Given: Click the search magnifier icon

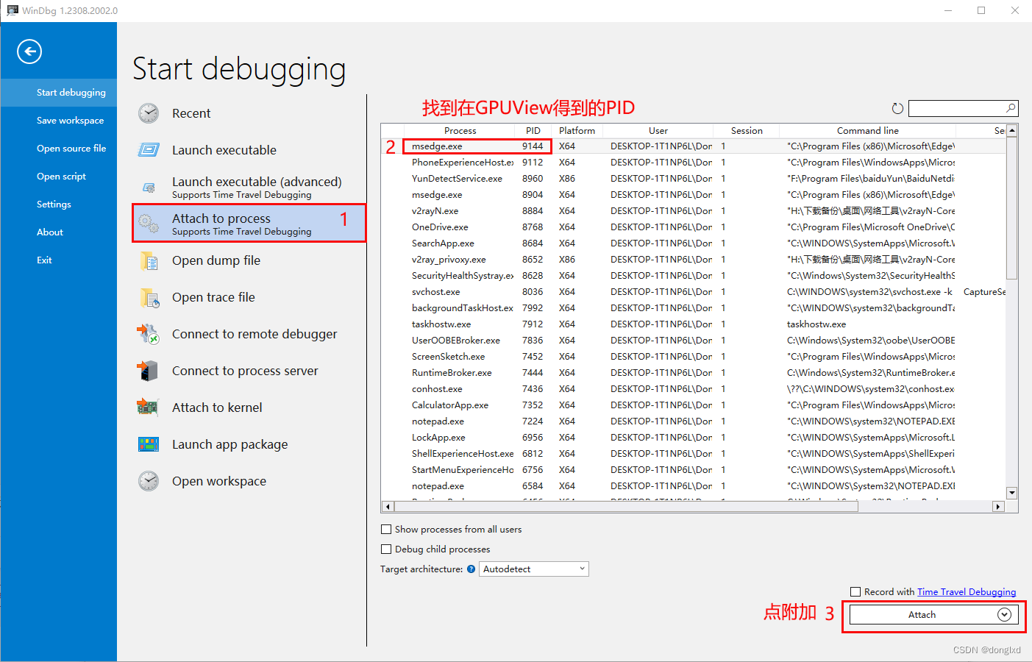Looking at the screenshot, I should click(1011, 108).
